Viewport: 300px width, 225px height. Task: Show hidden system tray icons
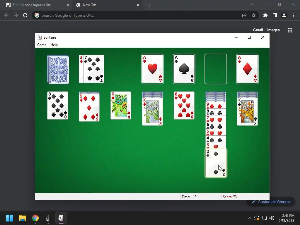250,218
